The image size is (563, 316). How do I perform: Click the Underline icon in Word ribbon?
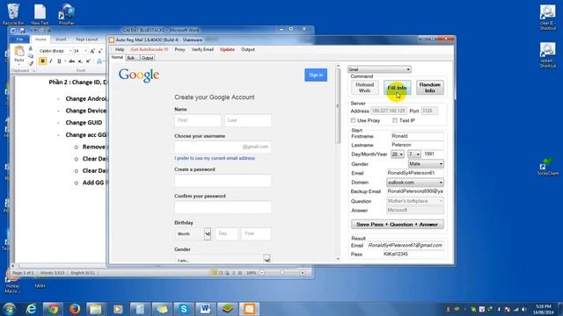(x=59, y=61)
